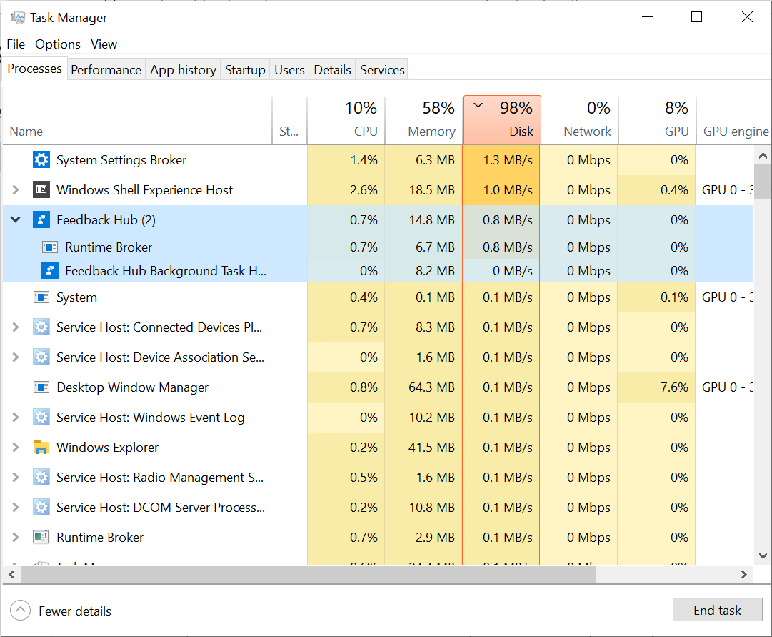Click the Service Host: Windows Event Log icon

pos(41,417)
